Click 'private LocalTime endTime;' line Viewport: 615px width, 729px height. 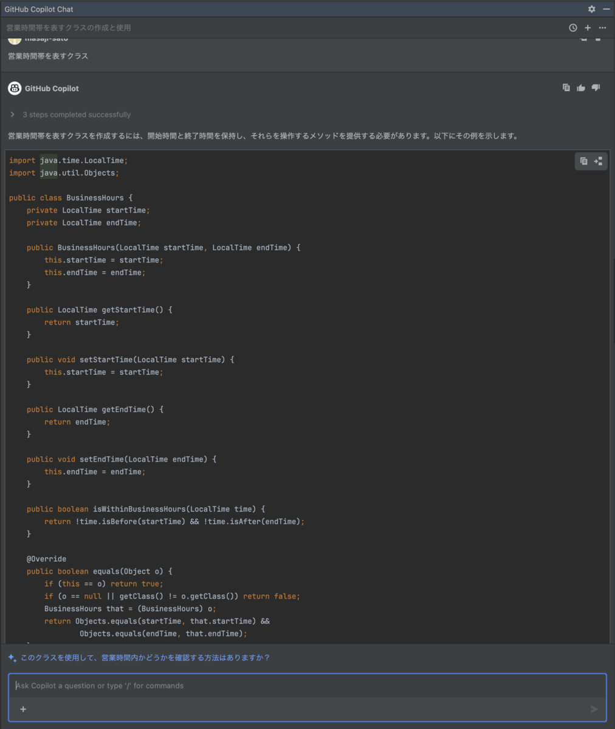(84, 223)
